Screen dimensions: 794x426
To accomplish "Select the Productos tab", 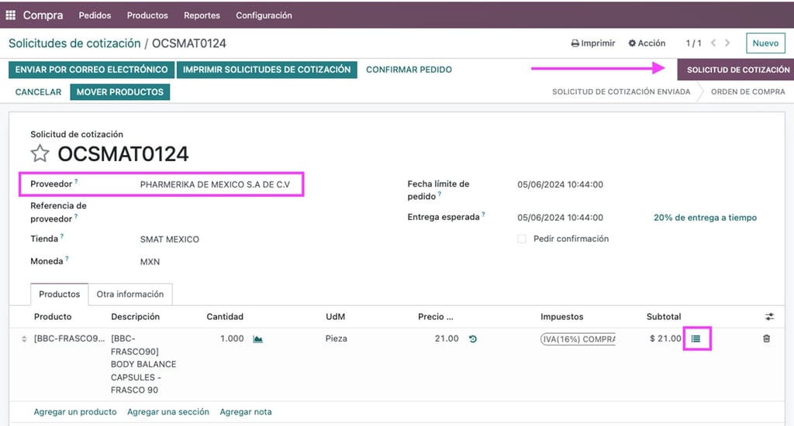I will coord(59,294).
